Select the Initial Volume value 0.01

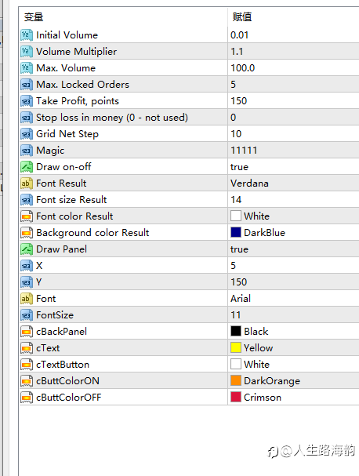pyautogui.click(x=239, y=35)
